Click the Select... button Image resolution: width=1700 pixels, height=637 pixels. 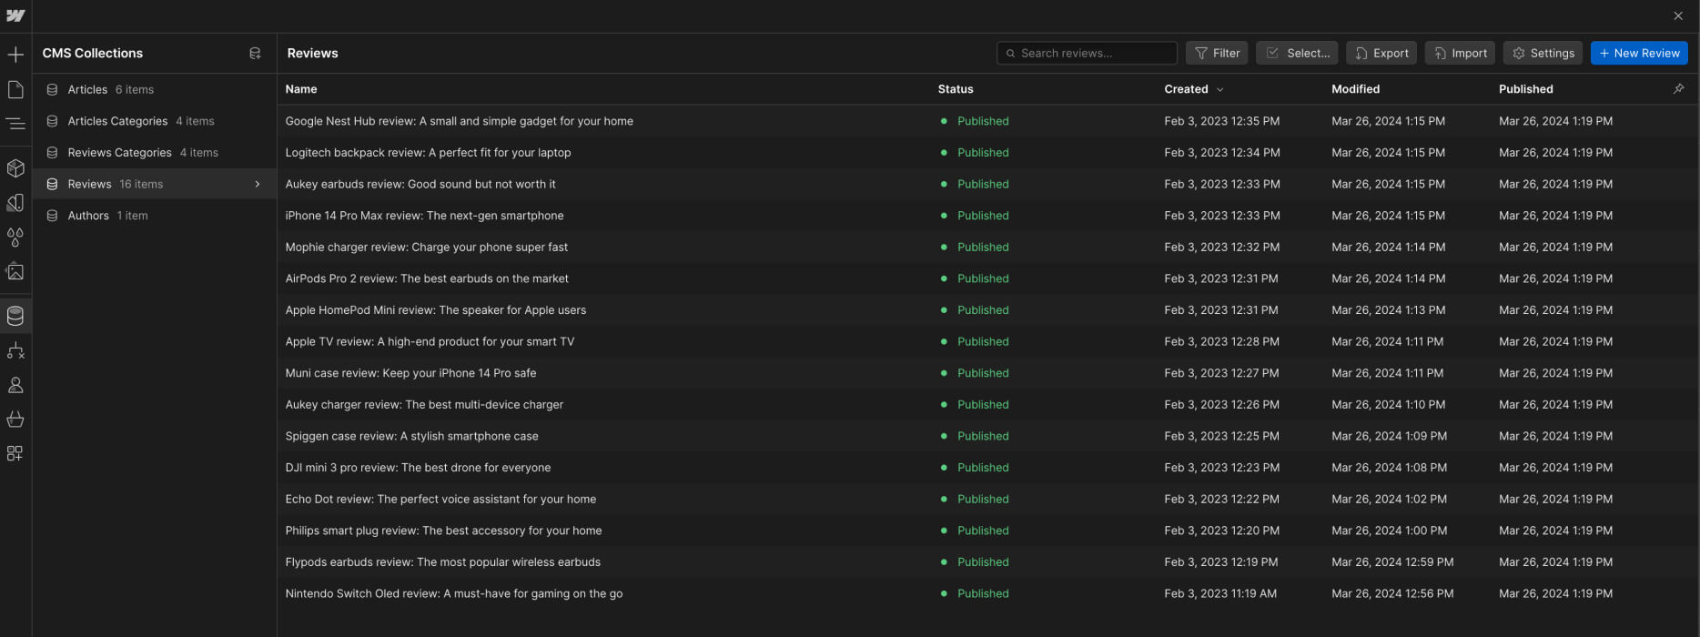pyautogui.click(x=1297, y=53)
